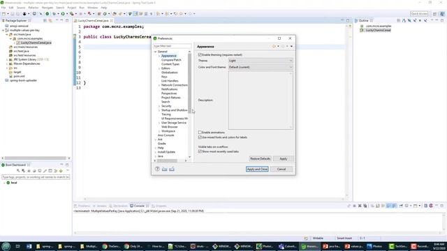The height and width of the screenshot is (251, 447).
Task: Click the Debug bug icon on main toolbar
Action: [x=54, y=14]
